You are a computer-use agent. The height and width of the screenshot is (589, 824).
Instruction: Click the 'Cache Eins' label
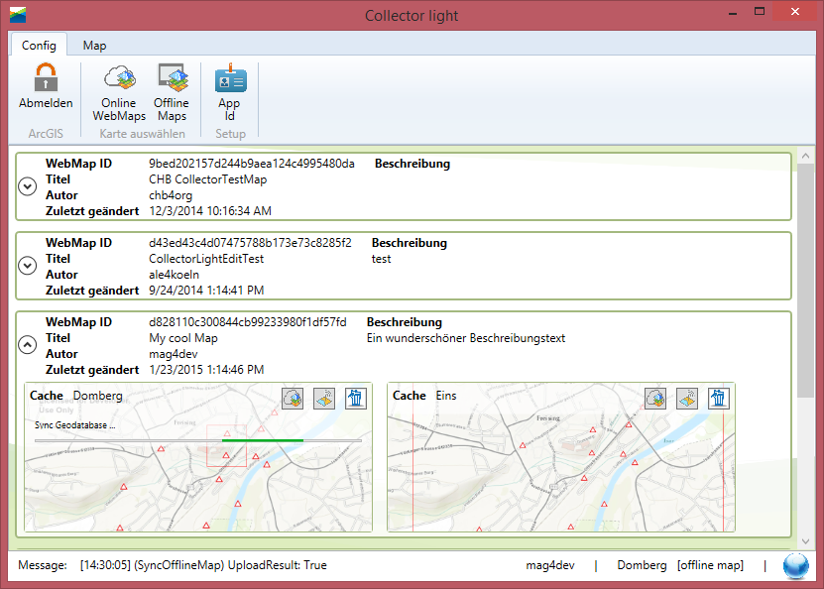pos(424,396)
